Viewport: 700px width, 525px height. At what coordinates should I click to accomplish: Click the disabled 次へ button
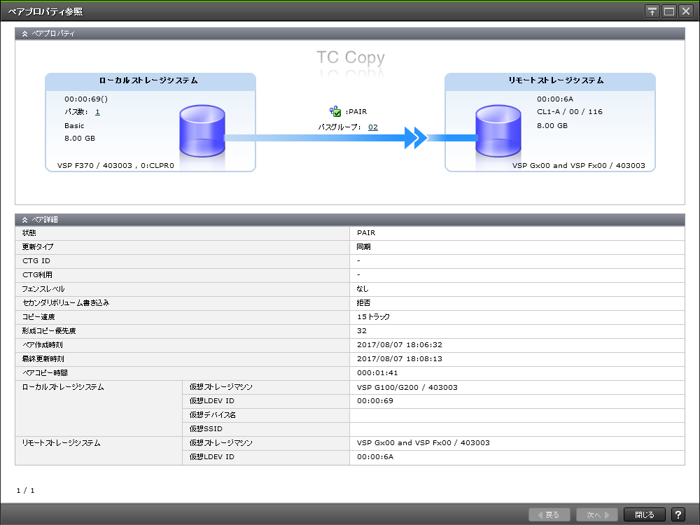tap(597, 514)
